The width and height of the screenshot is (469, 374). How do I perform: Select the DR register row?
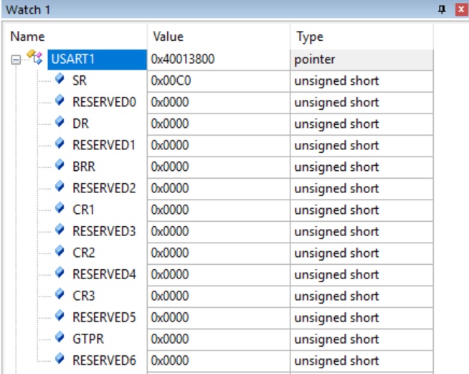tap(80, 123)
